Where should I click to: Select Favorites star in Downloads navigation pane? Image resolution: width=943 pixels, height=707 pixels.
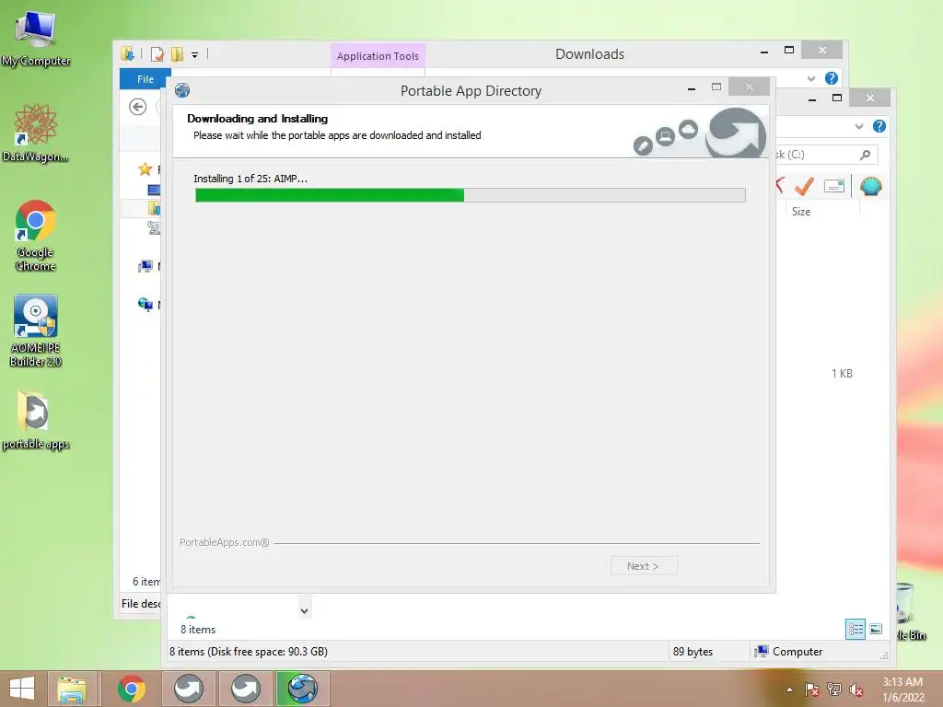pos(145,169)
